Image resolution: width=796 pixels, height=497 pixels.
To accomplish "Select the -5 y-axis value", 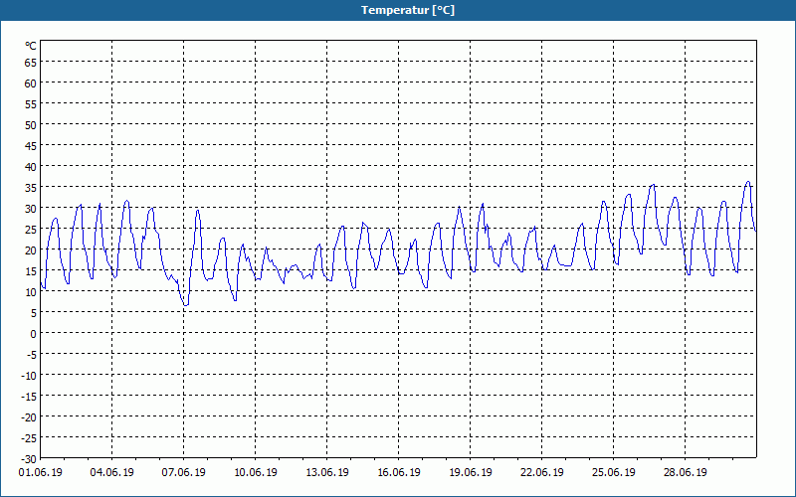I will 32,355.
